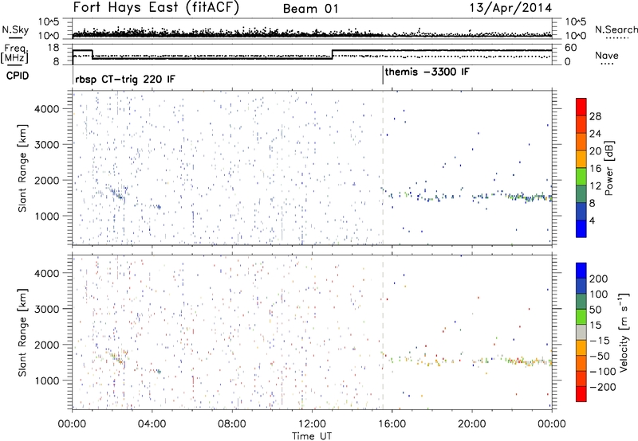
Task: Click the orange-yellow 16 dB Power swatch
Action: click(x=581, y=158)
